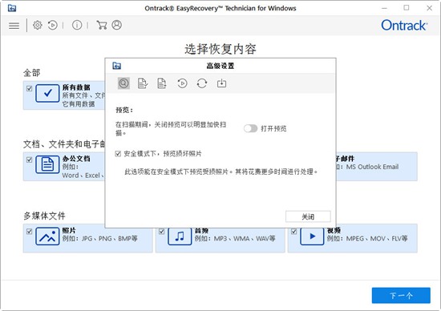Open the settings gear in the main toolbar

tap(38, 26)
